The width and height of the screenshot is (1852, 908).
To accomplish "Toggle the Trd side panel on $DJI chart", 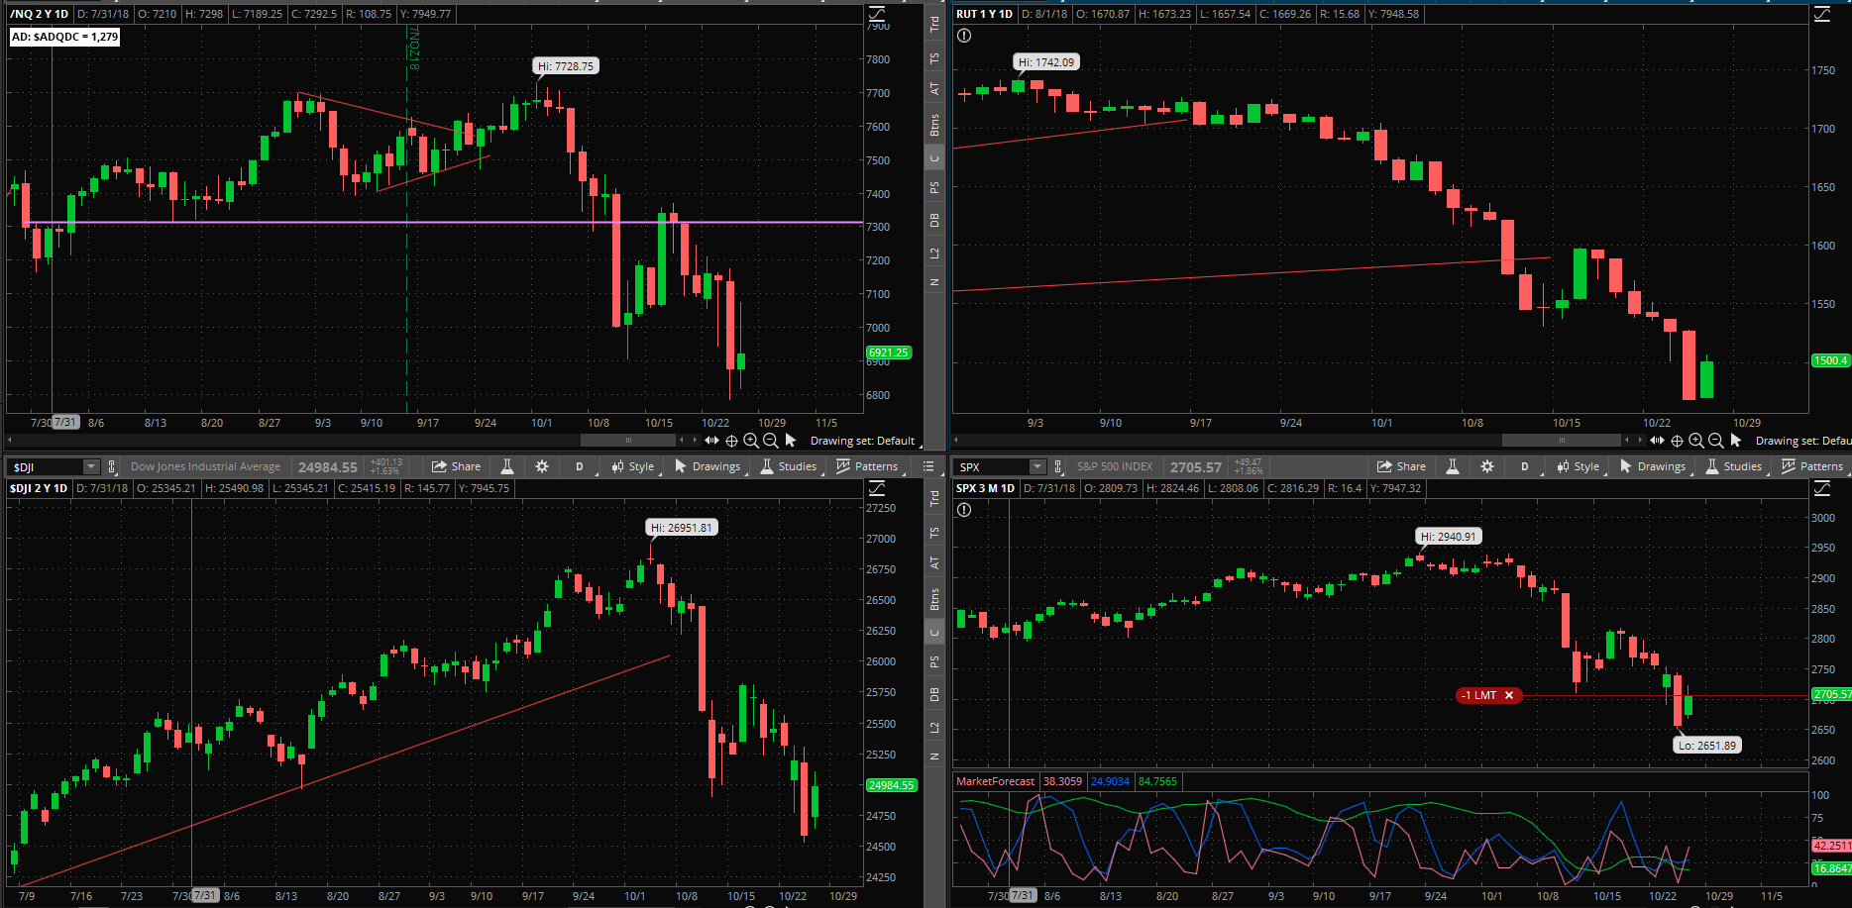I will coord(934,499).
